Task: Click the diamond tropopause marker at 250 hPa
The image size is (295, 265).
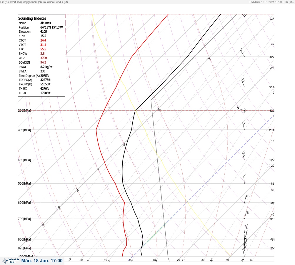Action: pyautogui.click(x=244, y=110)
